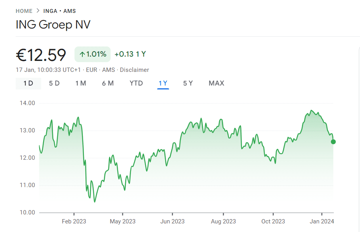360x232 pixels.
Task: Select the 1 Y range tab
Action: pyautogui.click(x=163, y=83)
